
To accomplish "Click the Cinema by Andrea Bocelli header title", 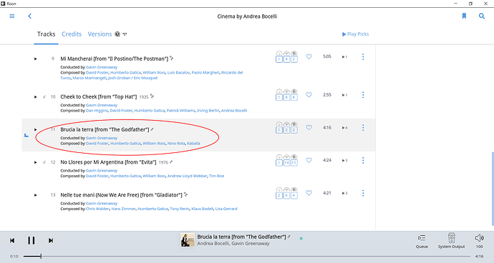I will pos(247,16).
